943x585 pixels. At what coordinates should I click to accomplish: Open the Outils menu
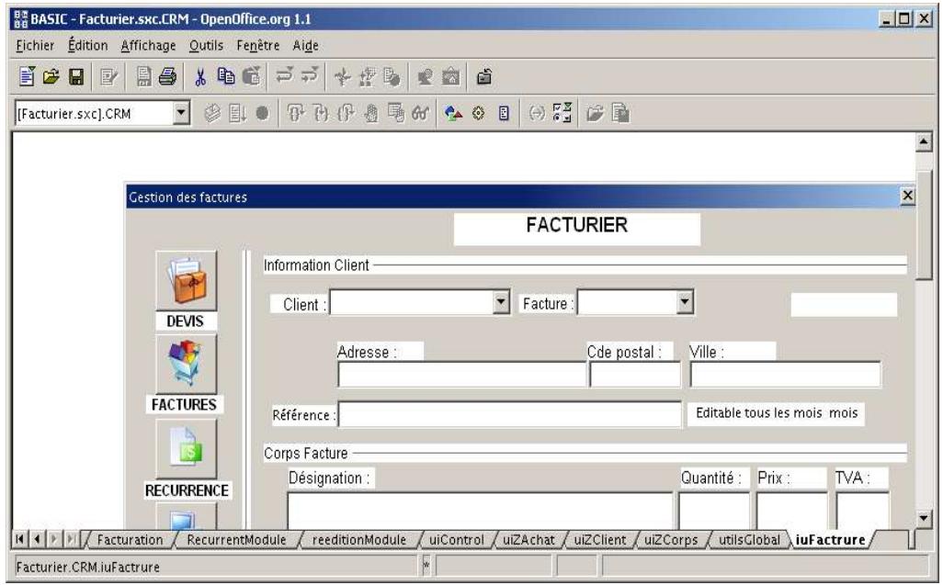coord(206,46)
